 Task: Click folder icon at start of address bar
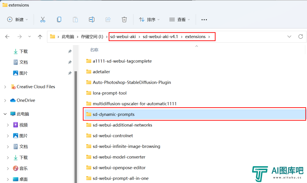coord(52,36)
